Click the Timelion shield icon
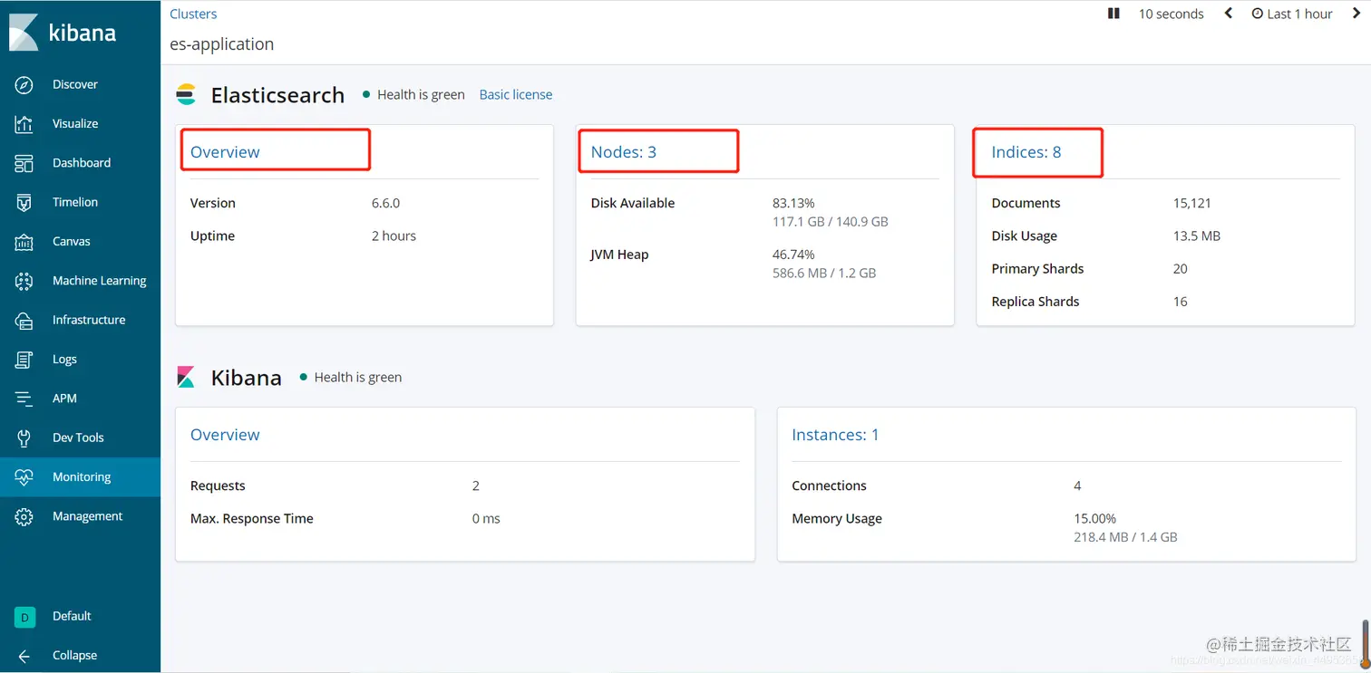Screen dimensions: 1371x673 (24, 202)
